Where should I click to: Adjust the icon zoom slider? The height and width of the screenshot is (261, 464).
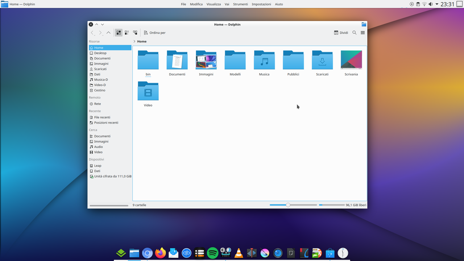[x=293, y=205]
